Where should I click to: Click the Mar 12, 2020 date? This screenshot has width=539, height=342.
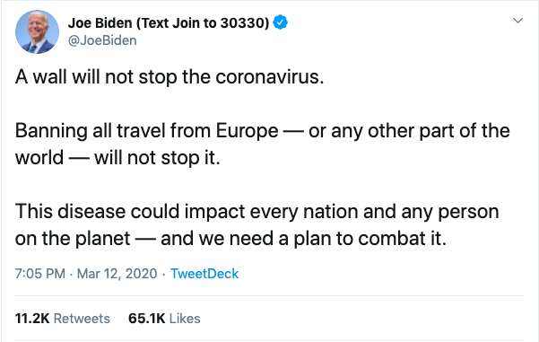117,274
